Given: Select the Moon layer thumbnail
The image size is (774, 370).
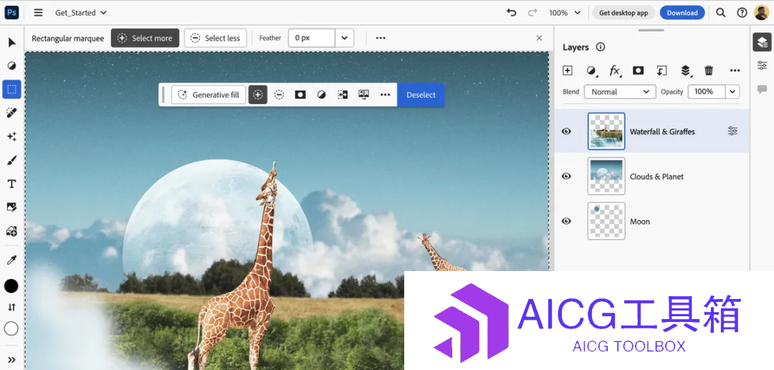Looking at the screenshot, I should coord(606,221).
